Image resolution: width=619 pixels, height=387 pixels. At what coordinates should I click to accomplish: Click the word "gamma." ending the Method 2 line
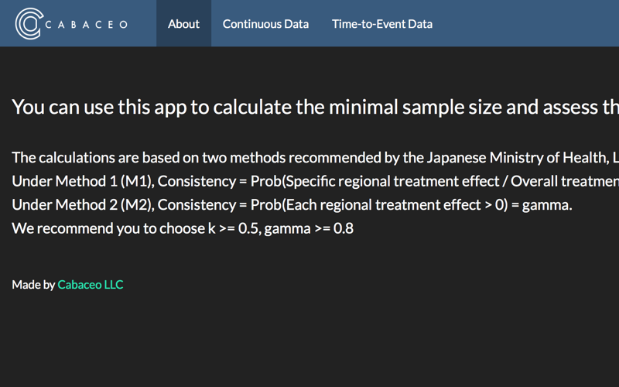[547, 206]
